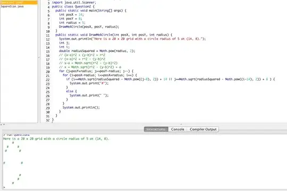Switch to the Interactions tab

(x=156, y=129)
